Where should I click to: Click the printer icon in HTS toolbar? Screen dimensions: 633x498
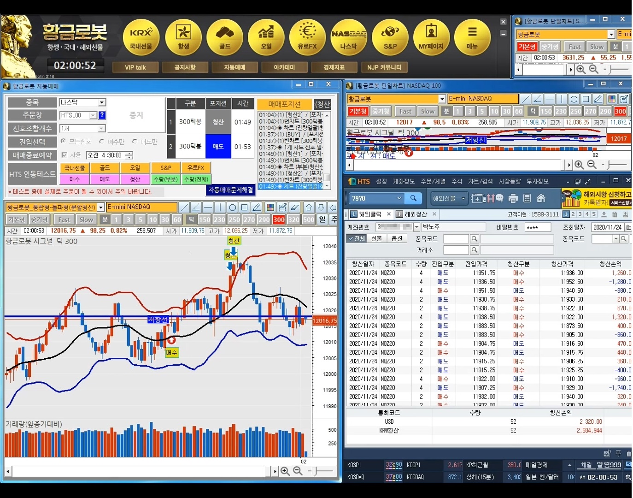tap(513, 198)
